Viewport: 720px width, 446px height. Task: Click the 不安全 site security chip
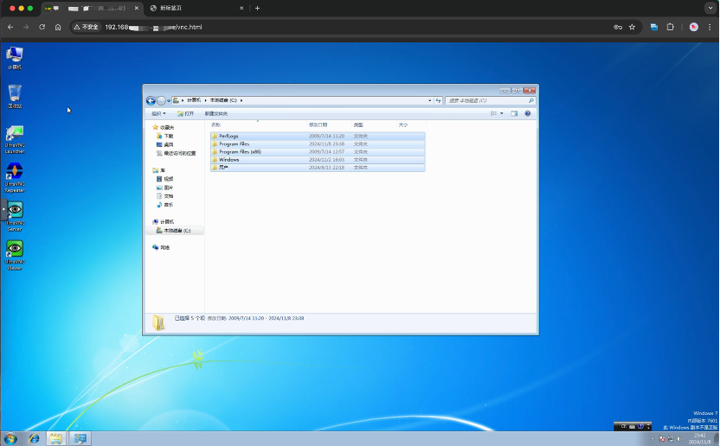(87, 27)
